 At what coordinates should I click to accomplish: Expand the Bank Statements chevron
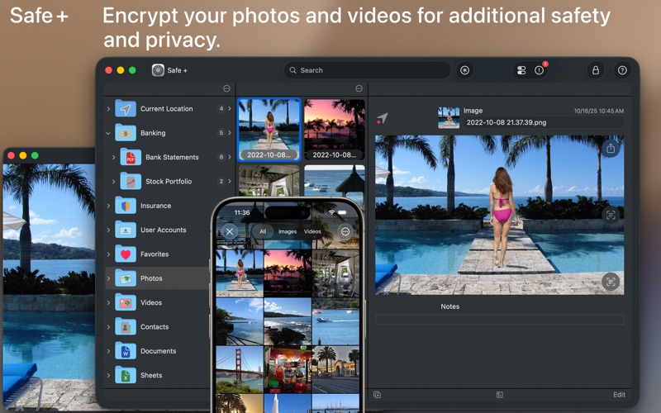113,157
